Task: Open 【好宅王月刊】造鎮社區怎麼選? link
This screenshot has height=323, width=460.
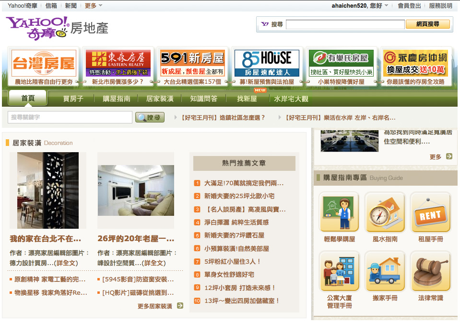Action: 223,118
